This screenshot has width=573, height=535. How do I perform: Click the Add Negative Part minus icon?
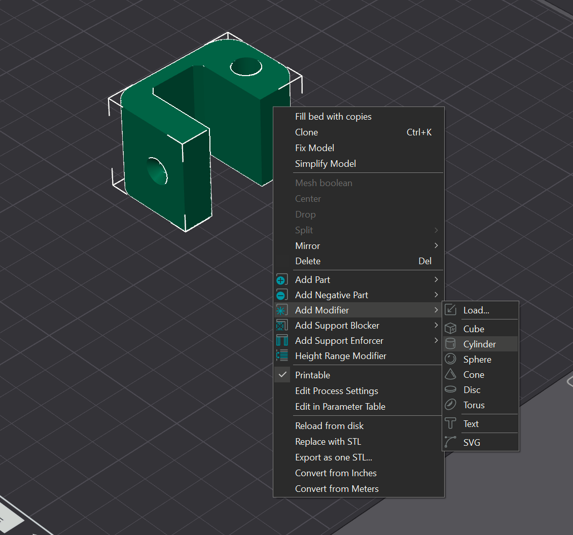click(x=282, y=295)
